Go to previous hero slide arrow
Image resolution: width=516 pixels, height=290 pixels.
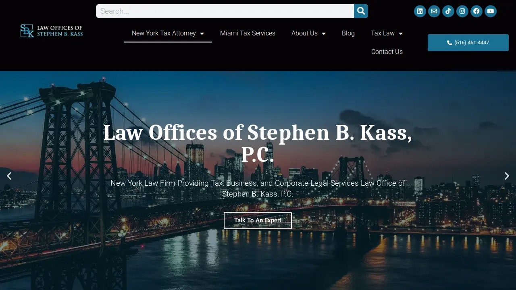coord(9,176)
